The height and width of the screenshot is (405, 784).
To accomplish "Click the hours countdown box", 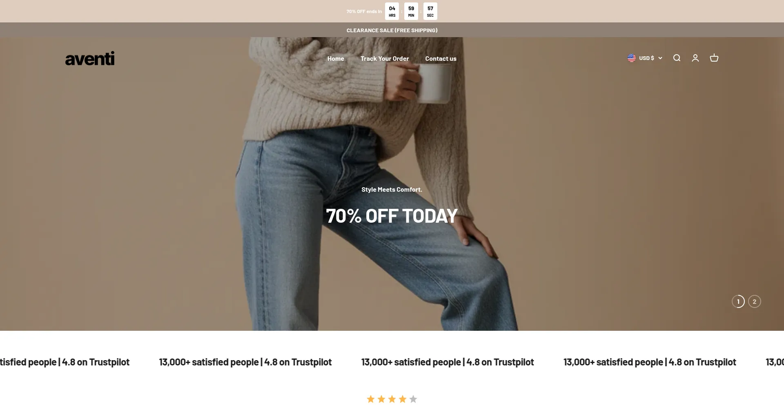I will click(x=392, y=11).
